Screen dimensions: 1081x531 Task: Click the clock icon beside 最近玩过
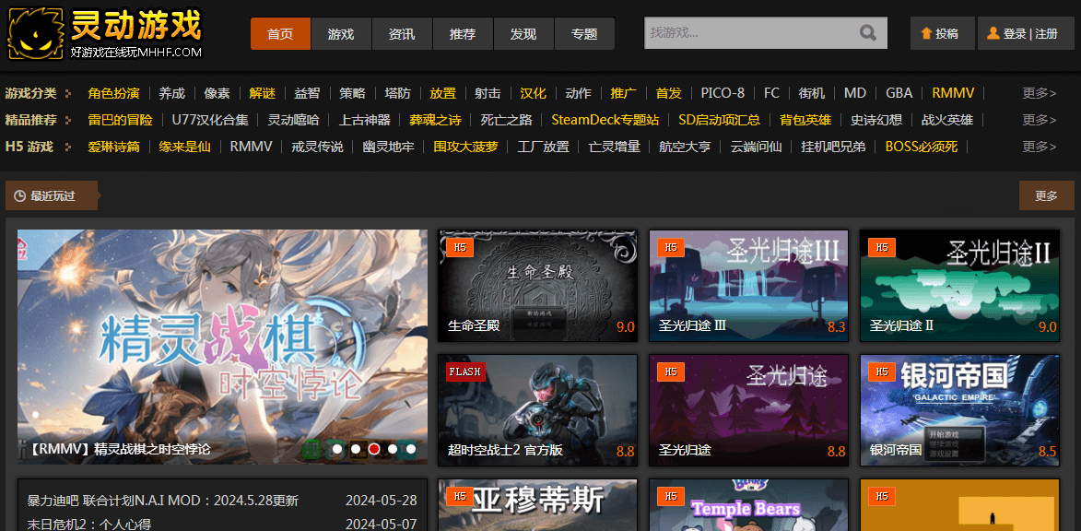pyautogui.click(x=18, y=195)
